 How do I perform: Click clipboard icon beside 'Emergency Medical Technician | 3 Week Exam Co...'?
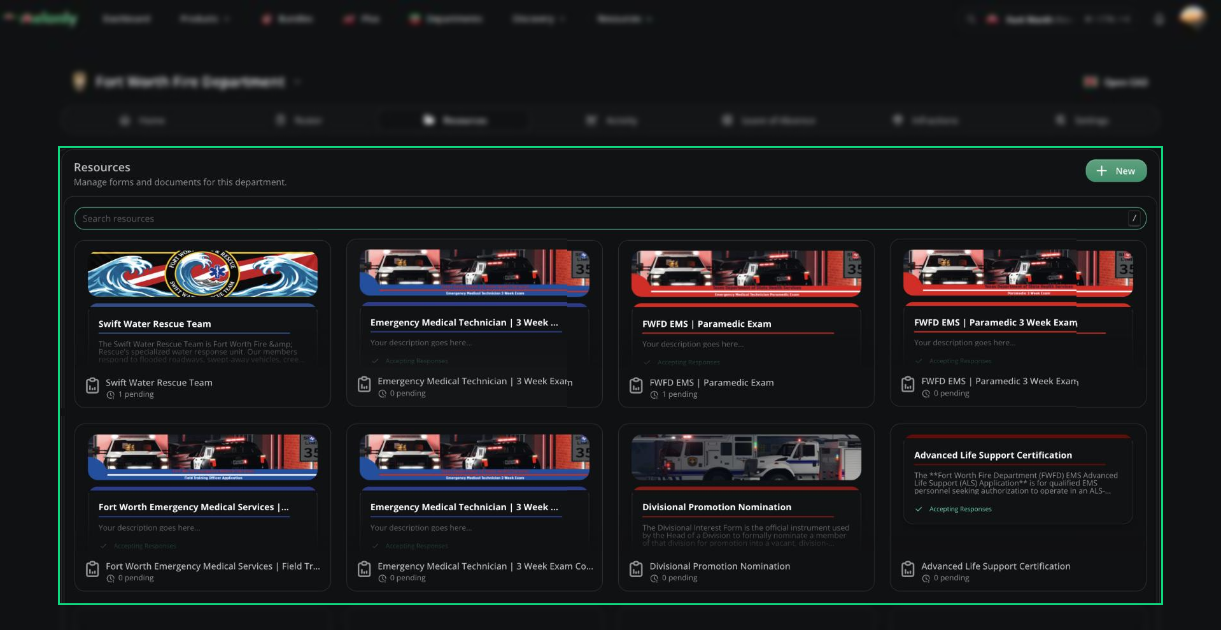click(364, 569)
